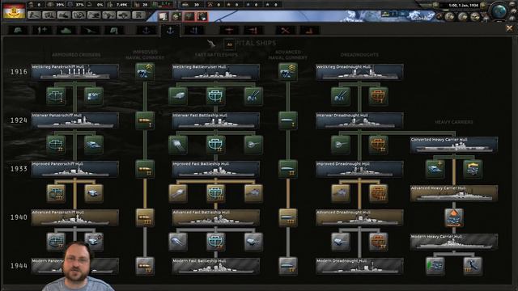Select 1924 shell I icon in Improved Naval Gunnery
This screenshot has height=291, width=518.
pos(145,120)
